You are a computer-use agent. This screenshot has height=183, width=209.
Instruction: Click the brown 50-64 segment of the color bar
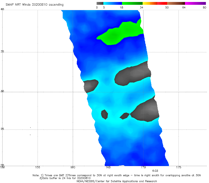176,3
